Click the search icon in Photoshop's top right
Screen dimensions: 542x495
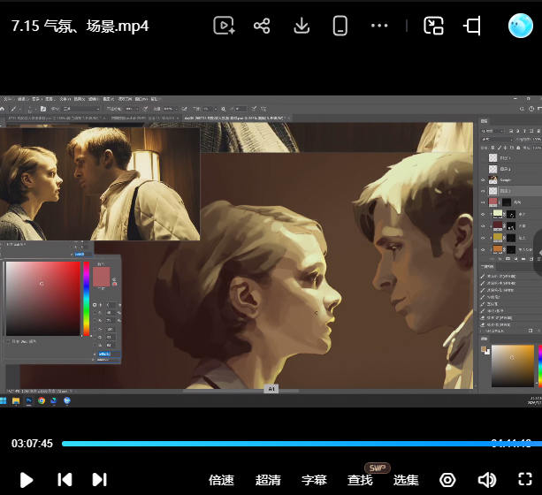click(522, 109)
